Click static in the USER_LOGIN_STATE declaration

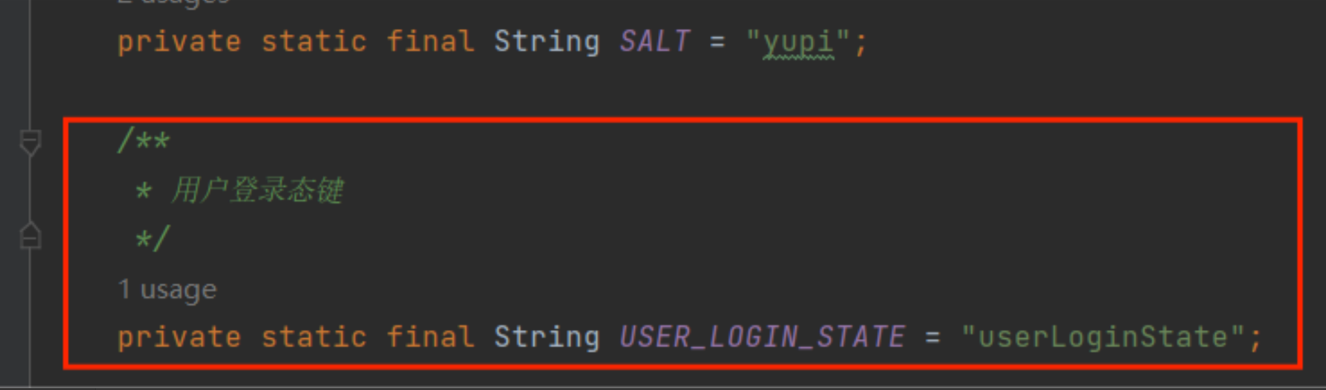[x=314, y=337]
